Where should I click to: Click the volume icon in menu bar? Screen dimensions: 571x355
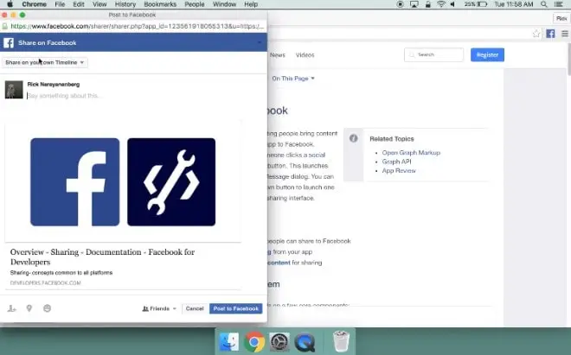[452, 4]
